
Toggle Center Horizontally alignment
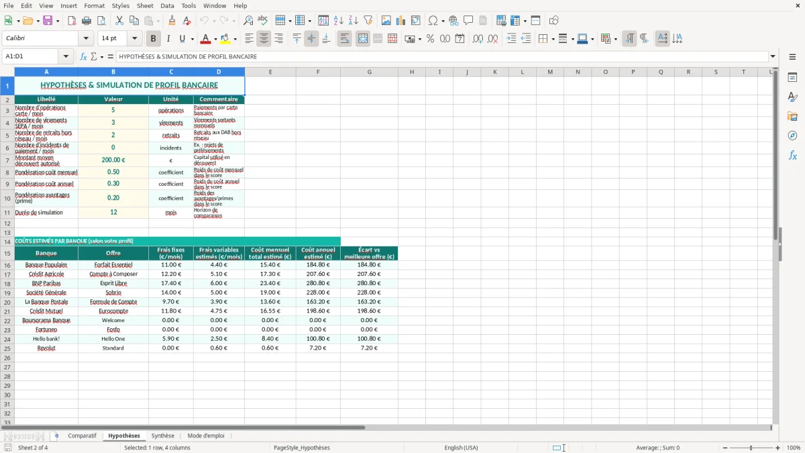[x=264, y=39]
